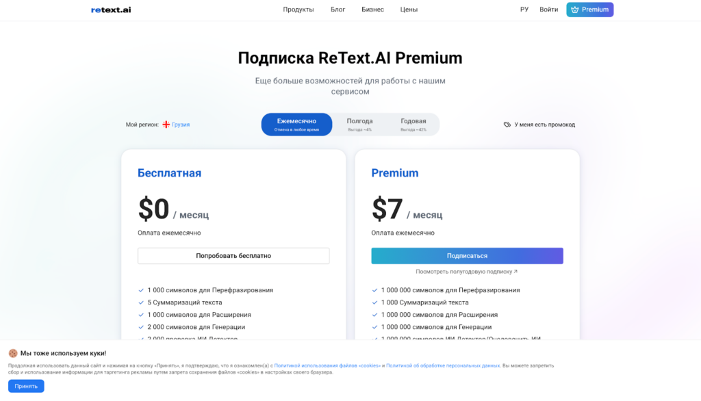Open the personal data processing policy link

(443, 365)
